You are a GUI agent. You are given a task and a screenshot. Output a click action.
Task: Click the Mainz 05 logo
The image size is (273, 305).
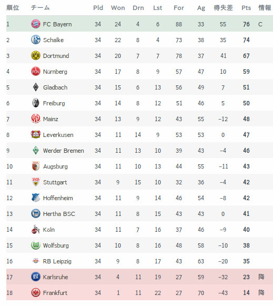[36, 119]
